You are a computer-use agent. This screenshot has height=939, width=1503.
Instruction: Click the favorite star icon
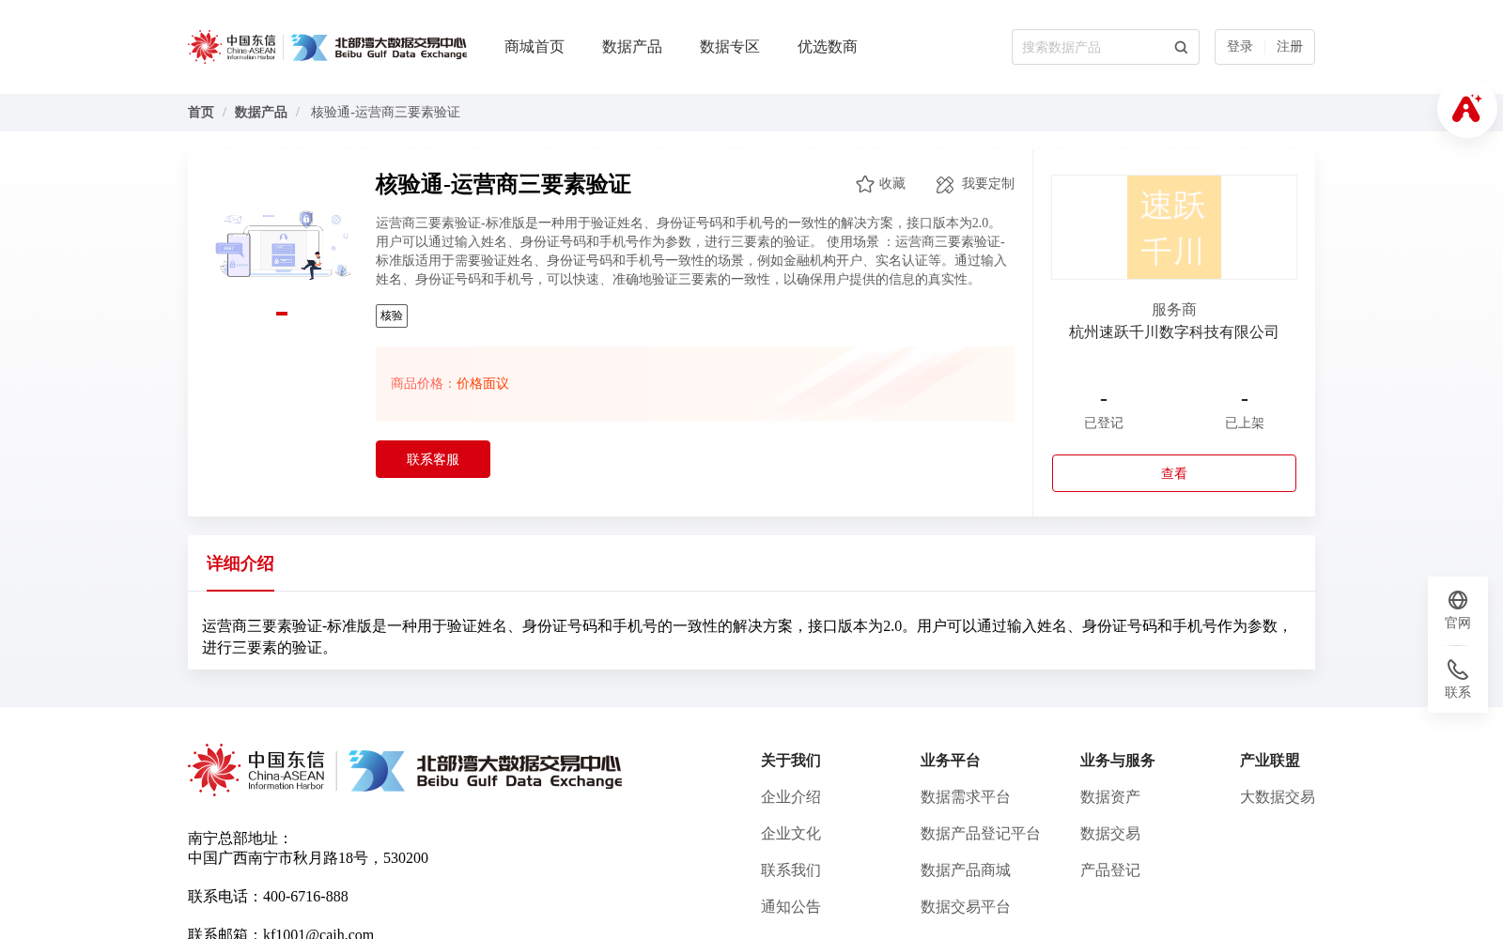(865, 184)
